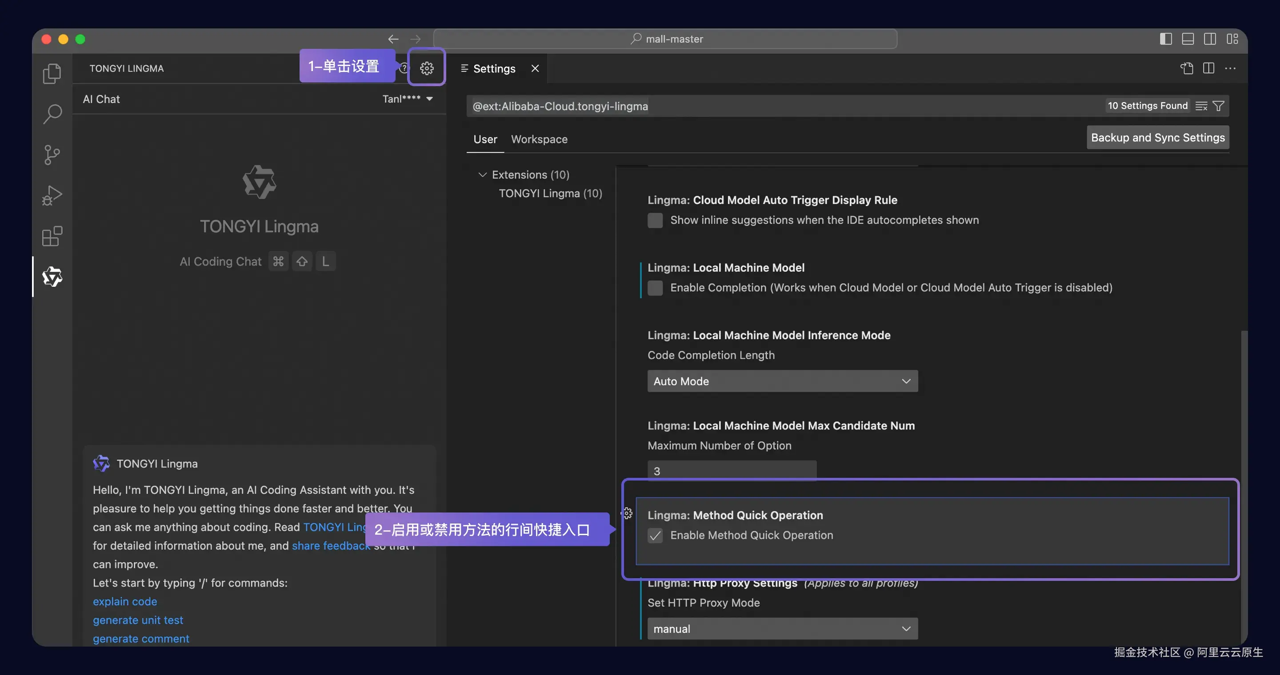
Task: Check Show inline suggestions display rule
Action: (655, 220)
